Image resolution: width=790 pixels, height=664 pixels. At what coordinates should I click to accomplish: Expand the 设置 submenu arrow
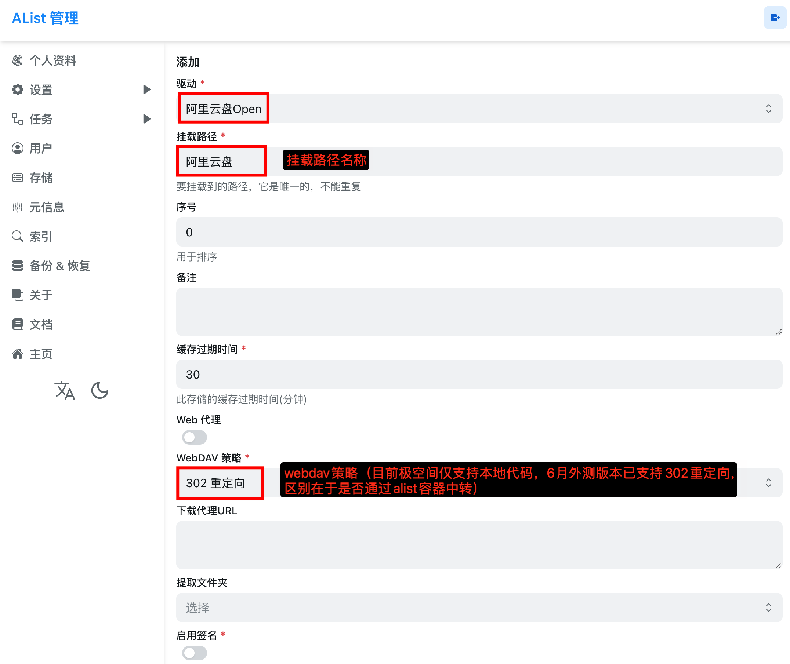tap(147, 90)
